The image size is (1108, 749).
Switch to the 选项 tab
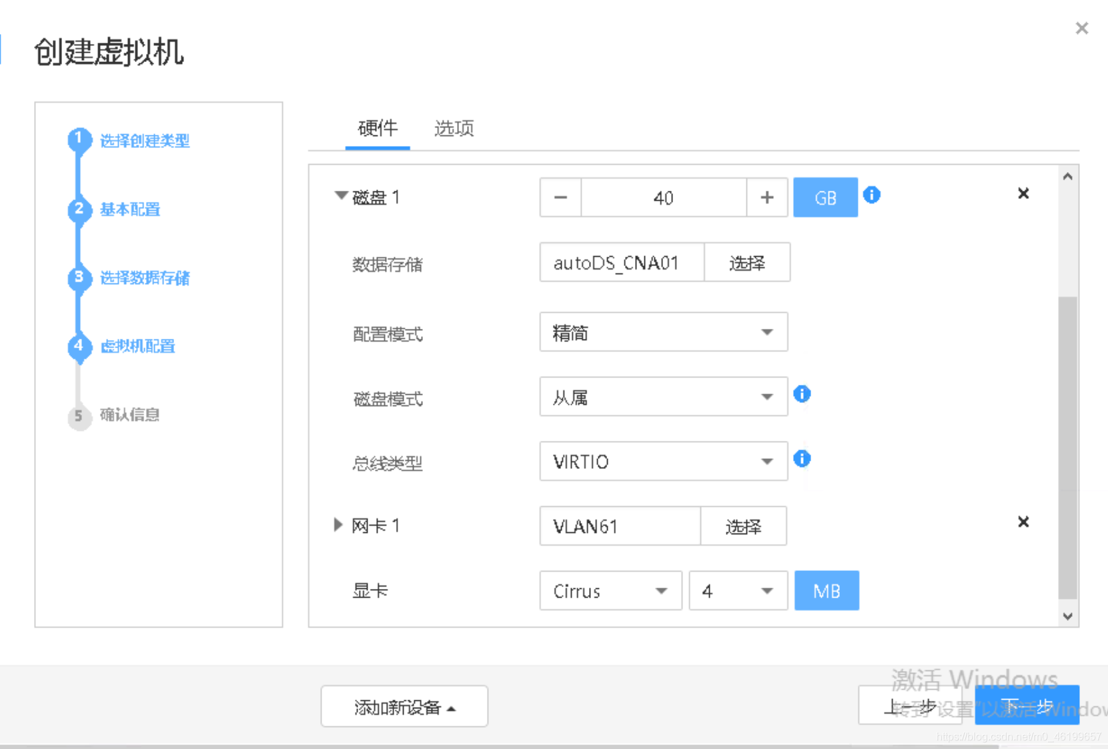[454, 128]
